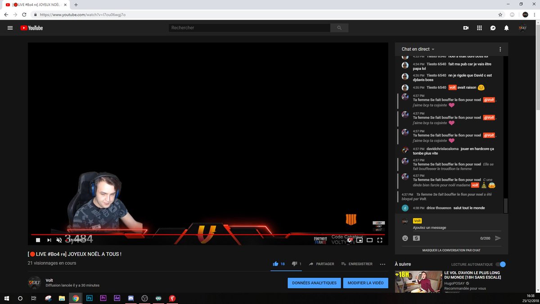The image size is (540, 304).
Task: Open Discord from the taskbar
Action: pos(131,298)
